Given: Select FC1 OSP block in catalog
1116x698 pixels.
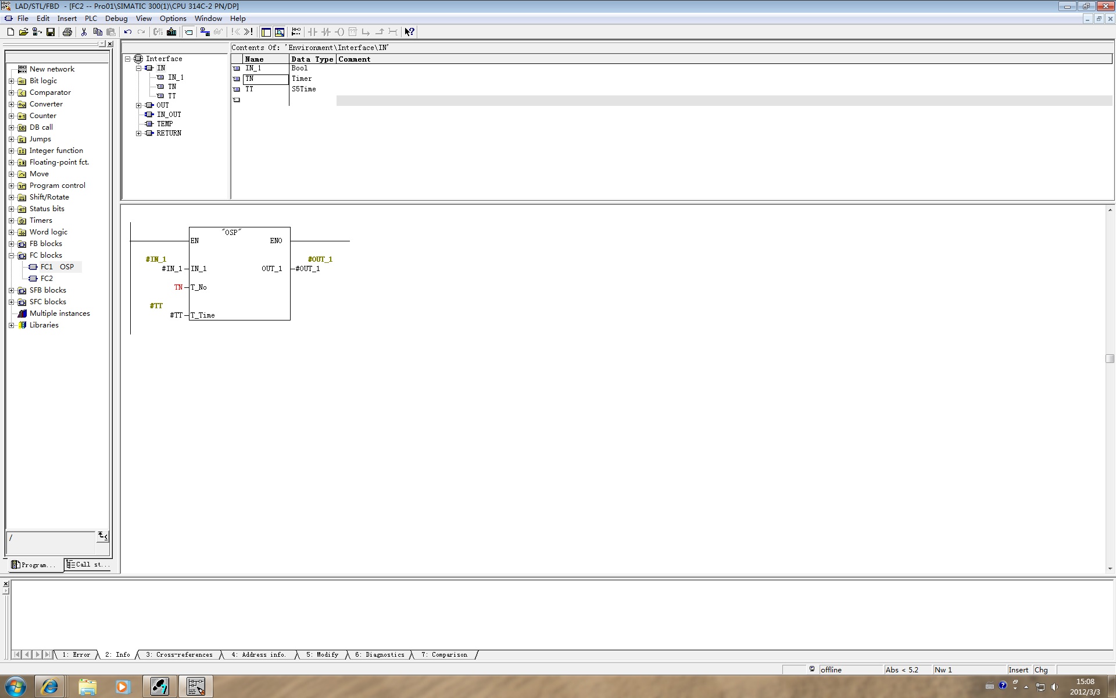Looking at the screenshot, I should (x=57, y=267).
